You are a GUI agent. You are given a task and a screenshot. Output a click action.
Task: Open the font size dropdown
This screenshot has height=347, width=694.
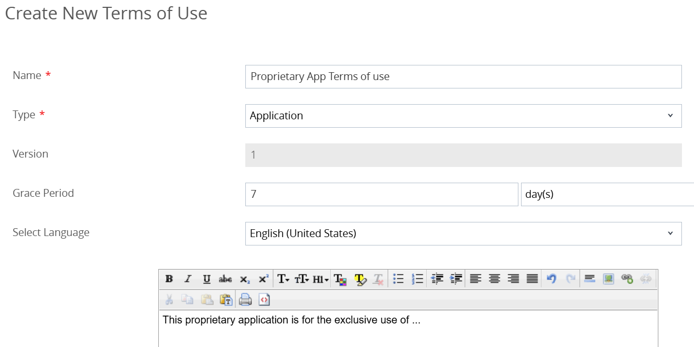coord(302,278)
